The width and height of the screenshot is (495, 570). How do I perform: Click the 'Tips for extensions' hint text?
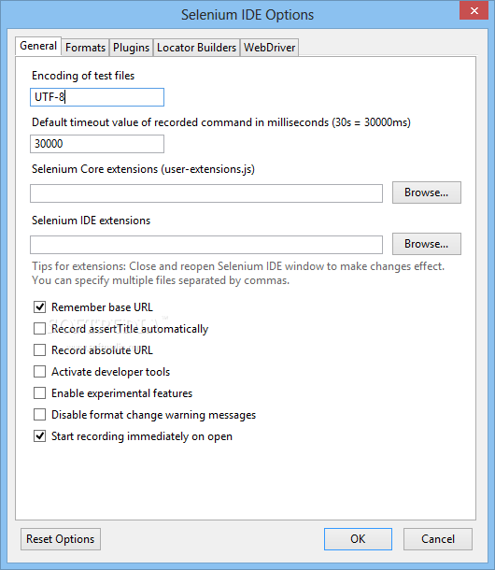(238, 274)
